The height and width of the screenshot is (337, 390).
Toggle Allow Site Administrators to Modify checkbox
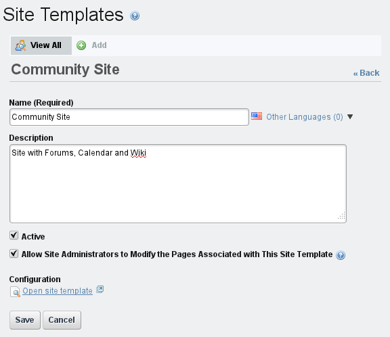tap(14, 254)
